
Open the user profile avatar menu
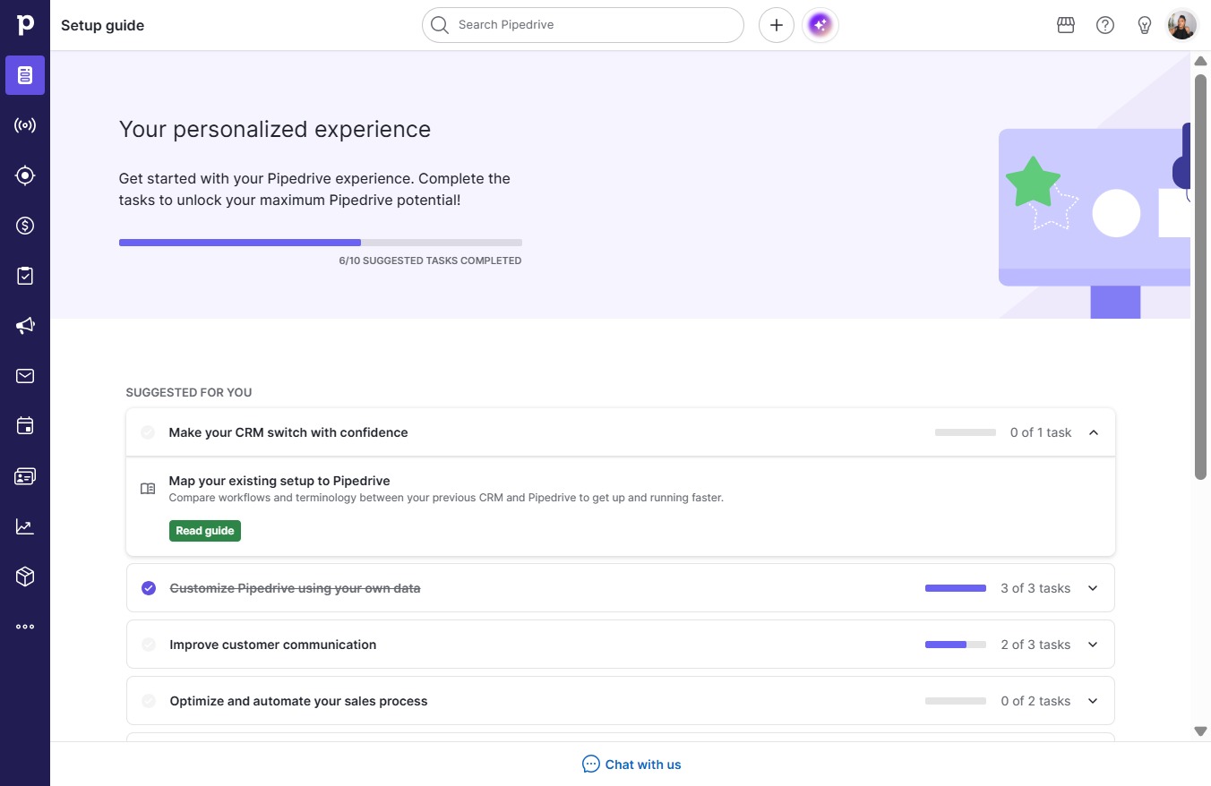click(1182, 25)
